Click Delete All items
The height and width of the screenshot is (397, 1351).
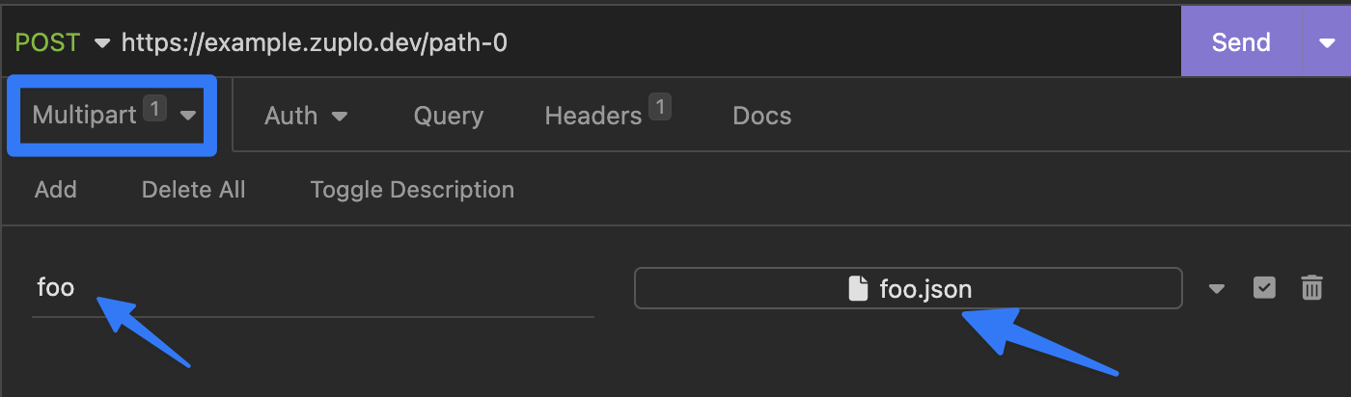tap(194, 190)
